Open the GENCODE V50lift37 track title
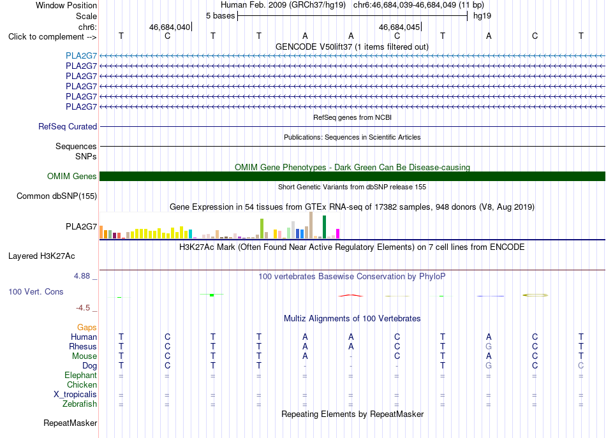Viewport: 606px width, 438px height. tap(351, 47)
